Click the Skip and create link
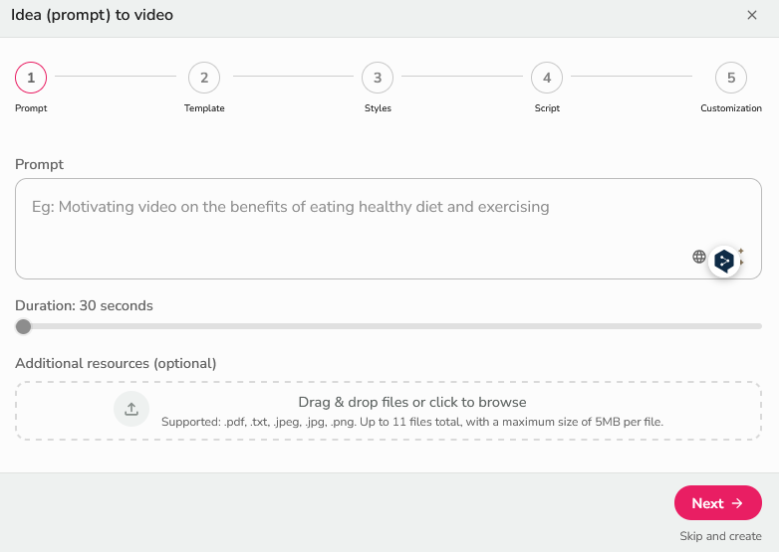 click(x=720, y=536)
